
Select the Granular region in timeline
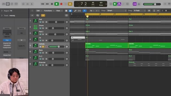pyautogui.click(x=150, y=64)
